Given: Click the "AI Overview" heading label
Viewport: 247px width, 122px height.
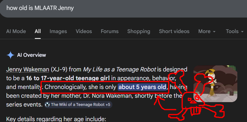Looking at the screenshot, I should 31,55.
